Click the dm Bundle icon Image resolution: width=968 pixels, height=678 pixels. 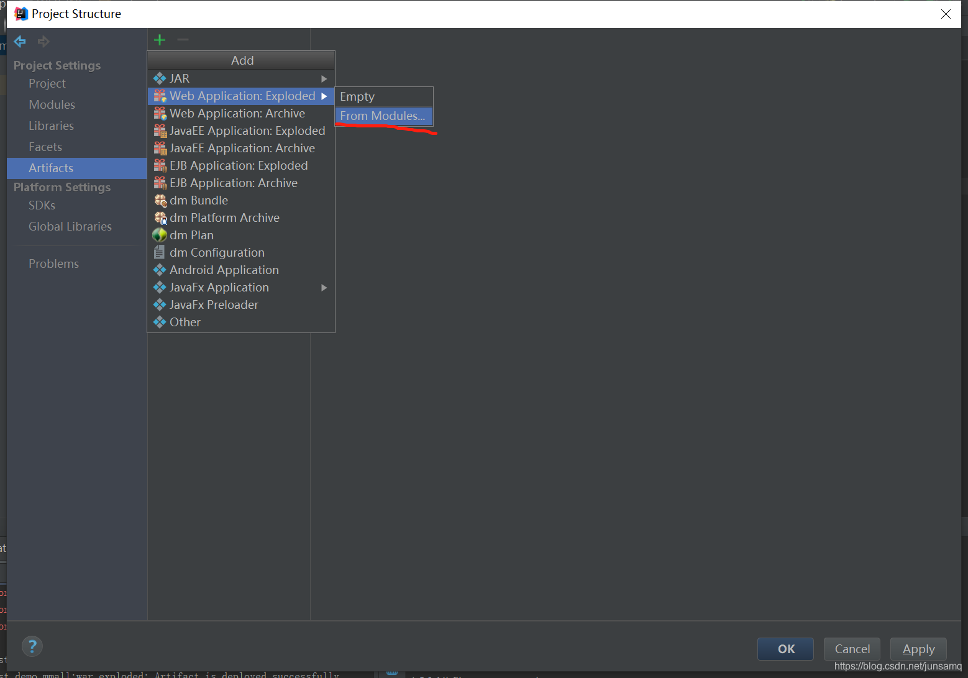coord(160,200)
